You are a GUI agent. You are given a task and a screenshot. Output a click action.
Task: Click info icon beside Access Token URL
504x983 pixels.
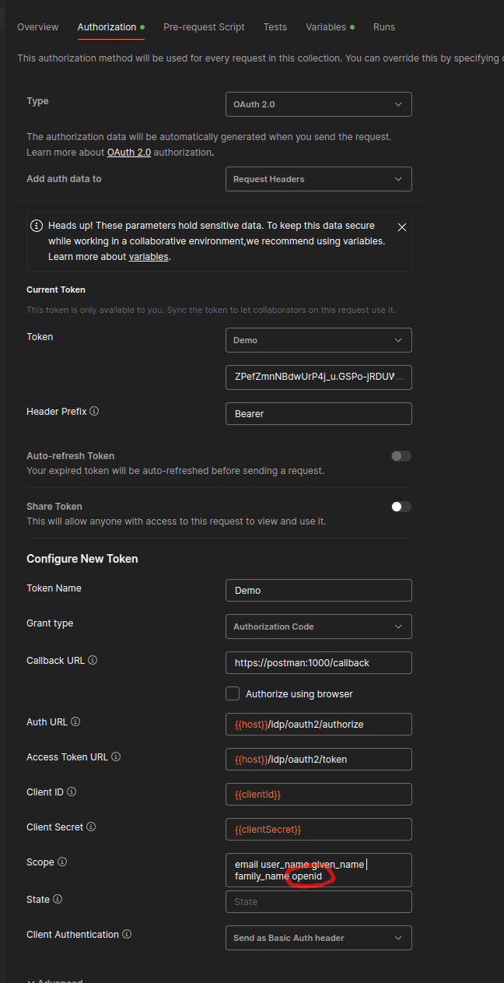pyautogui.click(x=116, y=757)
